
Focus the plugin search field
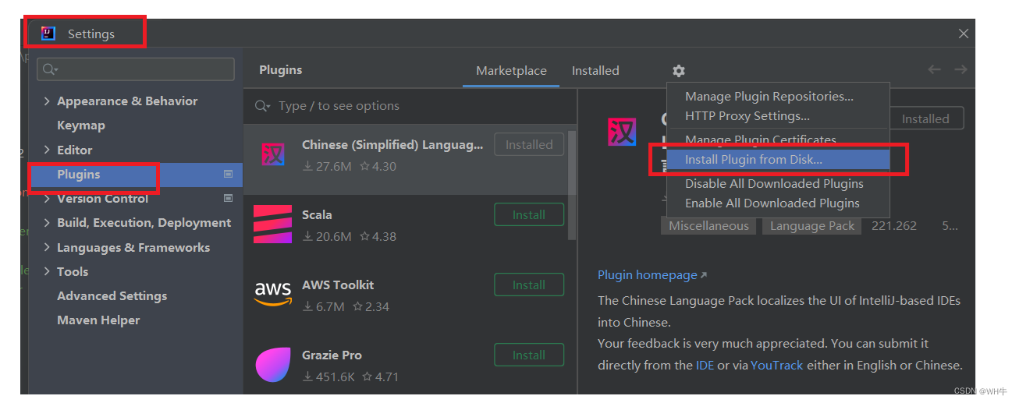410,106
